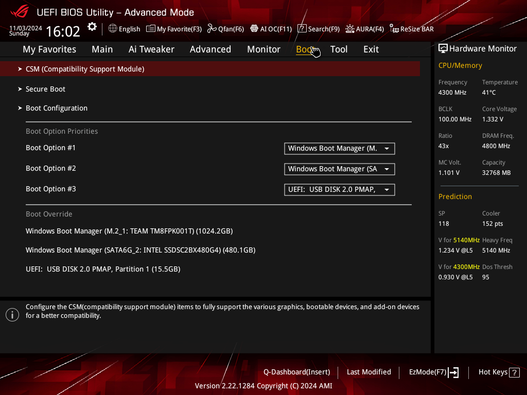This screenshot has width=527, height=395.
Task: Open Boot Option #1 dropdown
Action: click(x=340, y=149)
